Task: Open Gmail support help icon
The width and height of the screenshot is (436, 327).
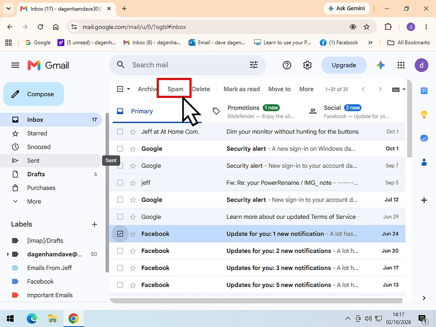Action: (x=287, y=65)
